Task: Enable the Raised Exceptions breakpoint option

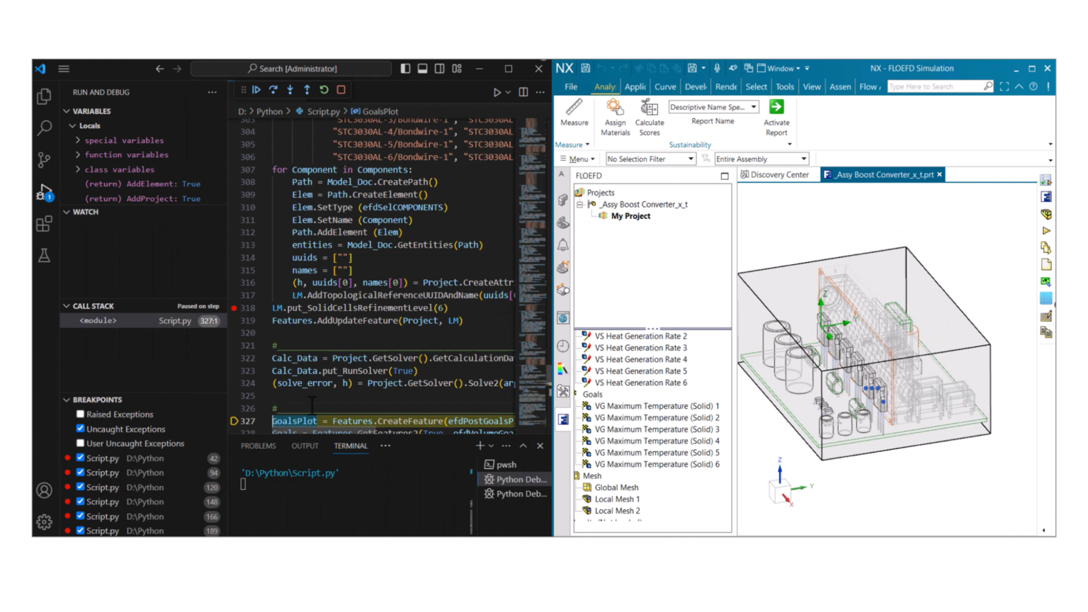Action: coord(80,414)
